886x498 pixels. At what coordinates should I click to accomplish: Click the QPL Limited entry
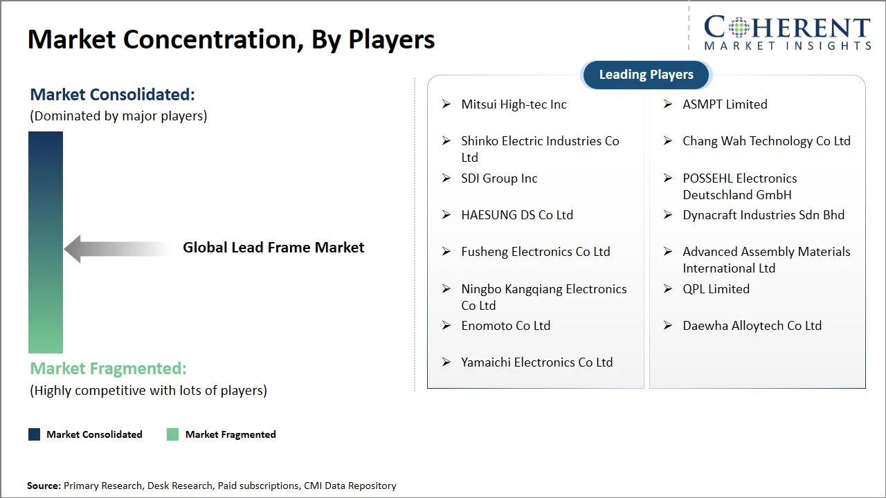pos(716,289)
